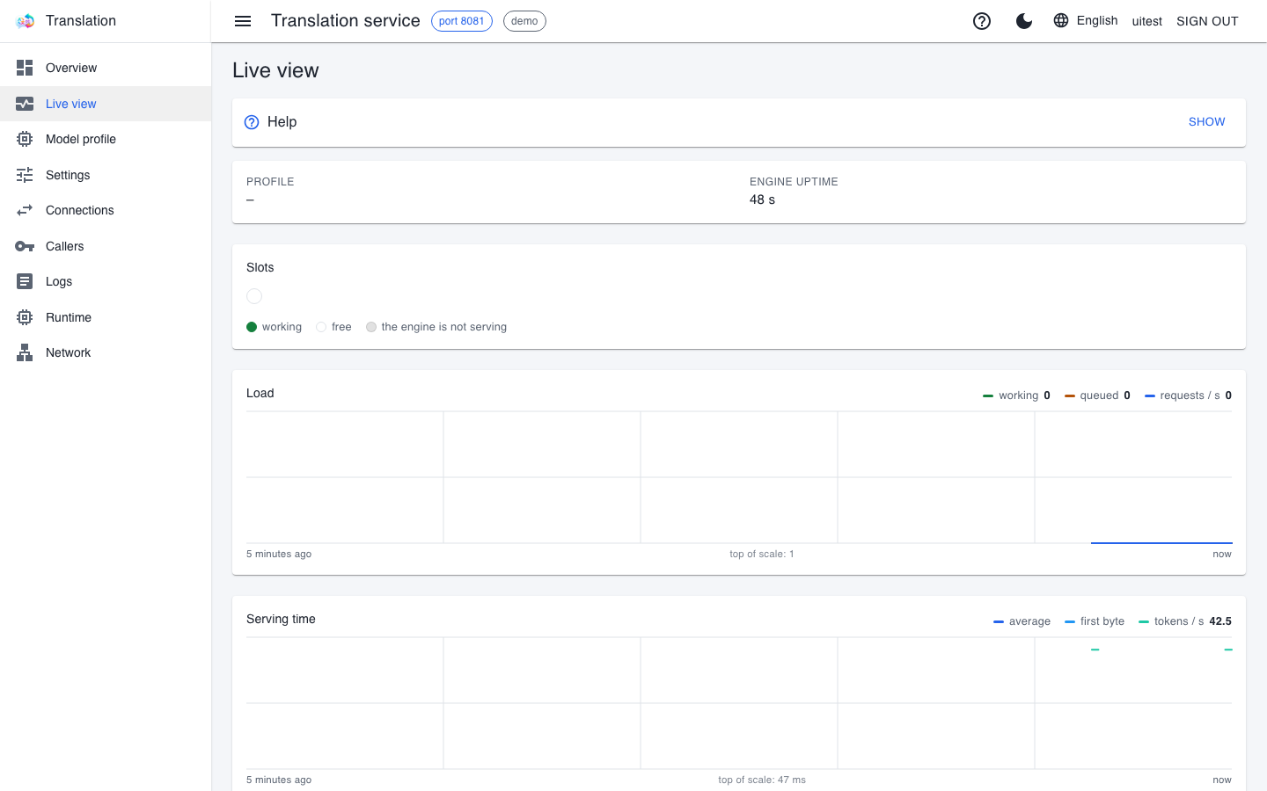Click the Runtime chip icon
This screenshot has width=1267, height=791.
[25, 317]
